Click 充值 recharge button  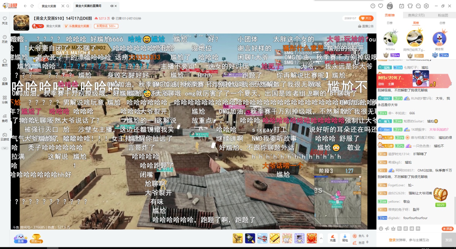333,238
